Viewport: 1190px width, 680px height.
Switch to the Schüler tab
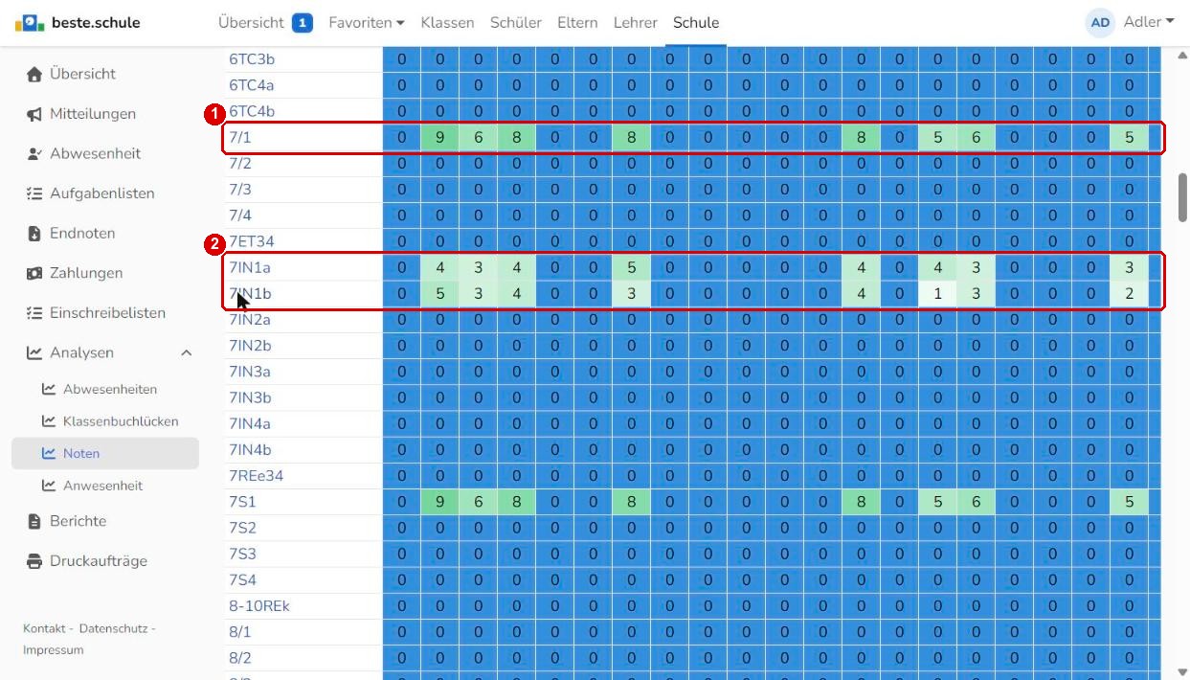[516, 23]
